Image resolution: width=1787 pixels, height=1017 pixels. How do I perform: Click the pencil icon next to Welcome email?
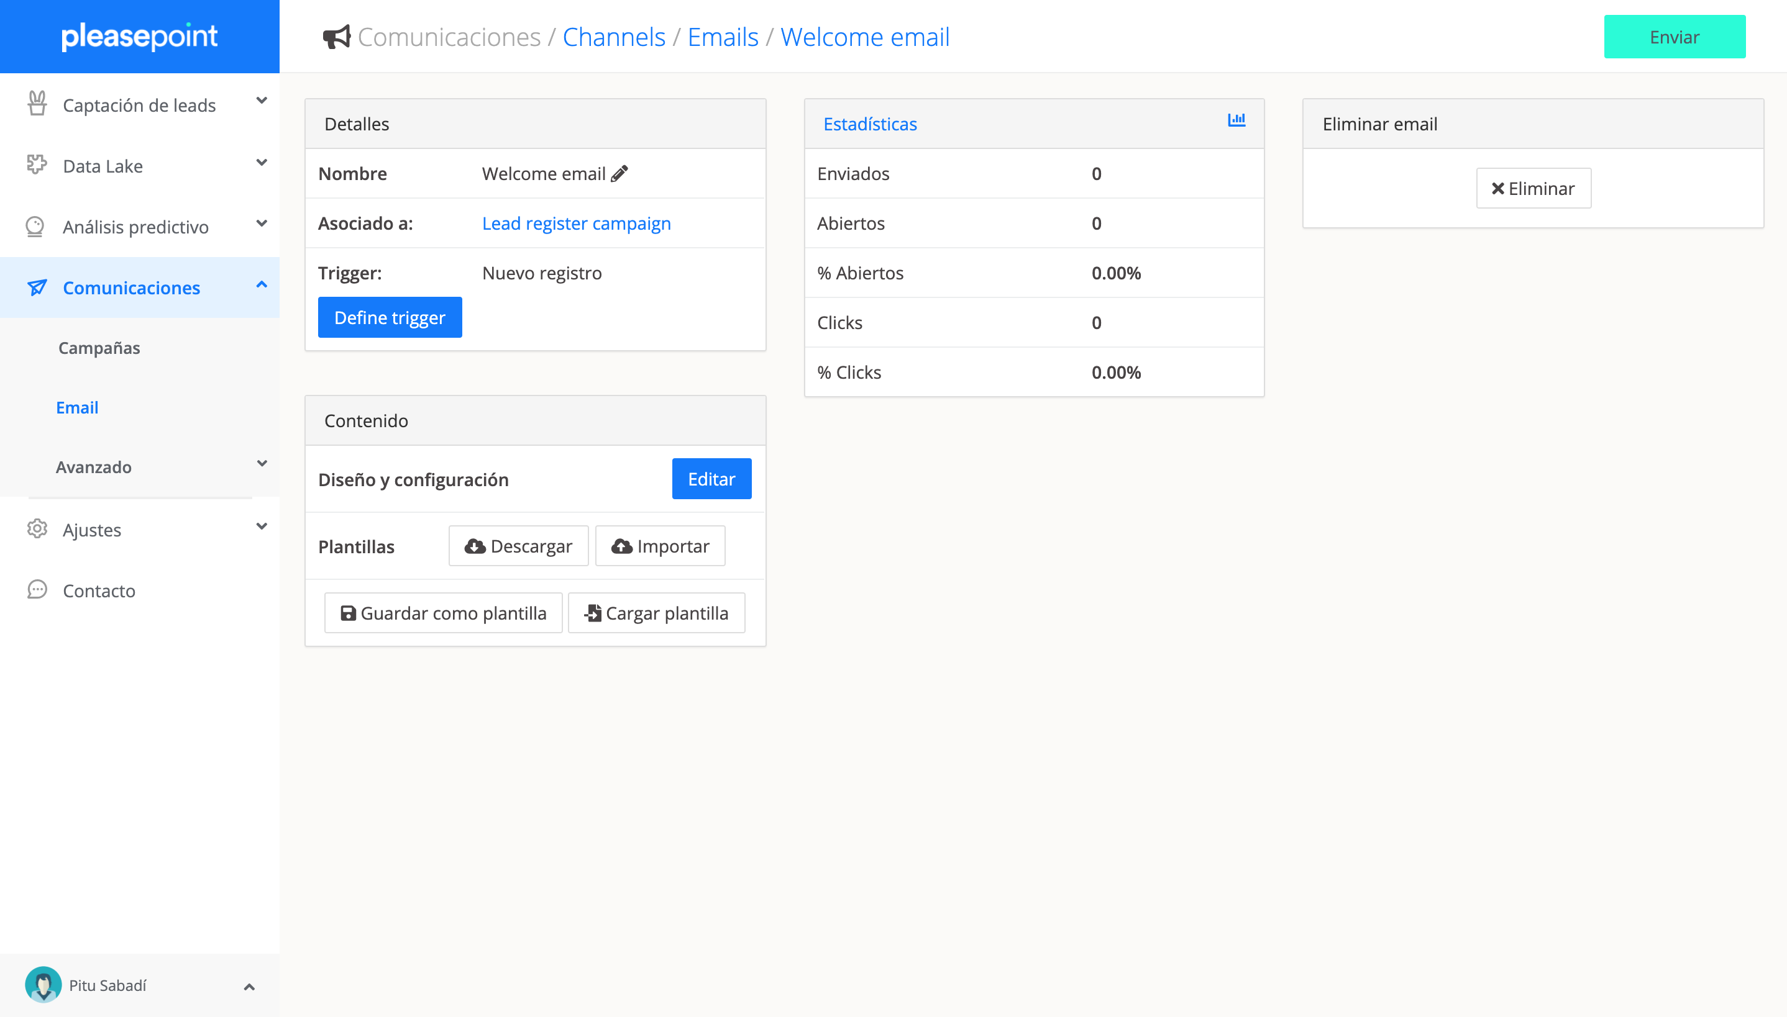pos(619,173)
